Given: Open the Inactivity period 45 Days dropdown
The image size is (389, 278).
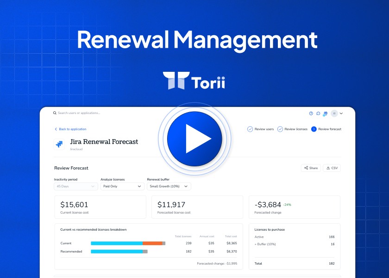Looking at the screenshot, I should point(75,186).
